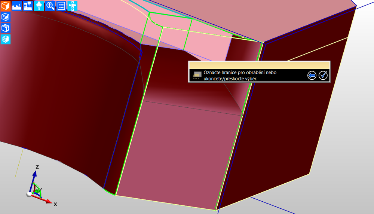
Task: Select the cube with pocket feature icon
Action: coord(6,17)
